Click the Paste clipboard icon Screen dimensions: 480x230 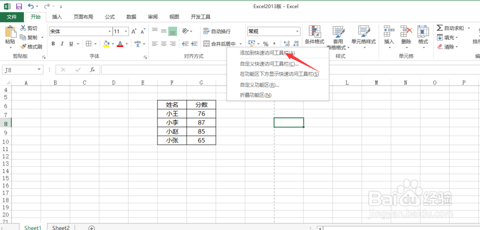tap(11, 32)
